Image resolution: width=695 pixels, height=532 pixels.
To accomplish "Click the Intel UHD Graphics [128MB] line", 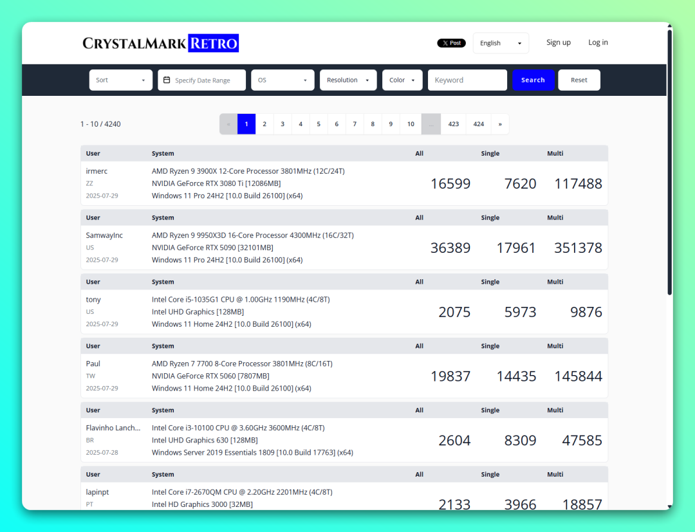I will pos(198,312).
